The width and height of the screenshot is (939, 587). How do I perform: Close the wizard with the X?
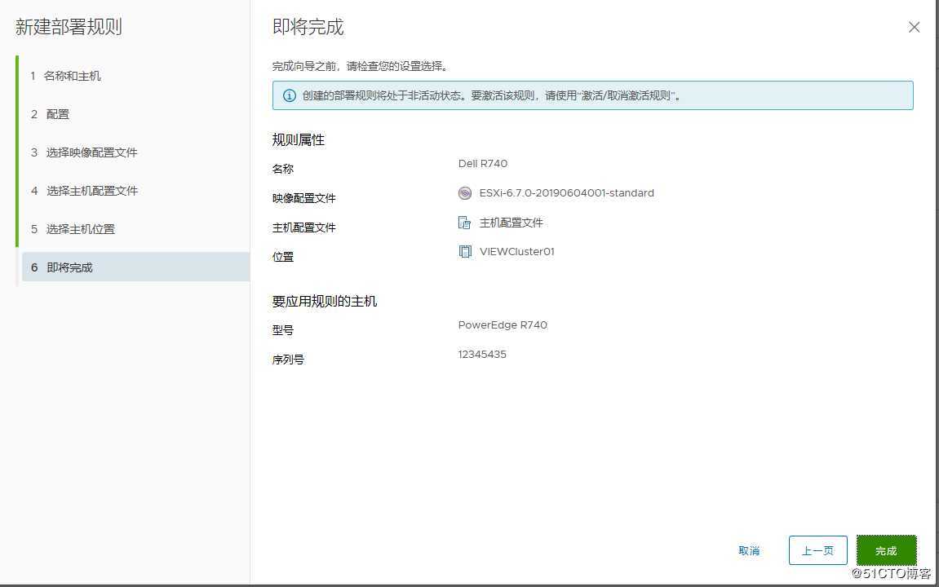(914, 26)
